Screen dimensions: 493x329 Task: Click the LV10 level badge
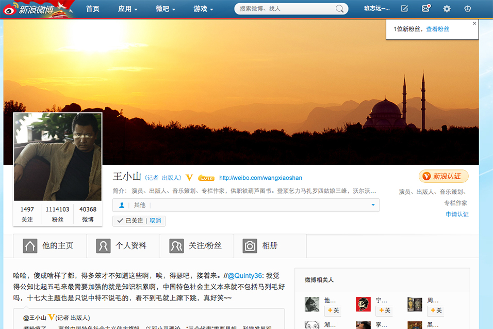206,178
